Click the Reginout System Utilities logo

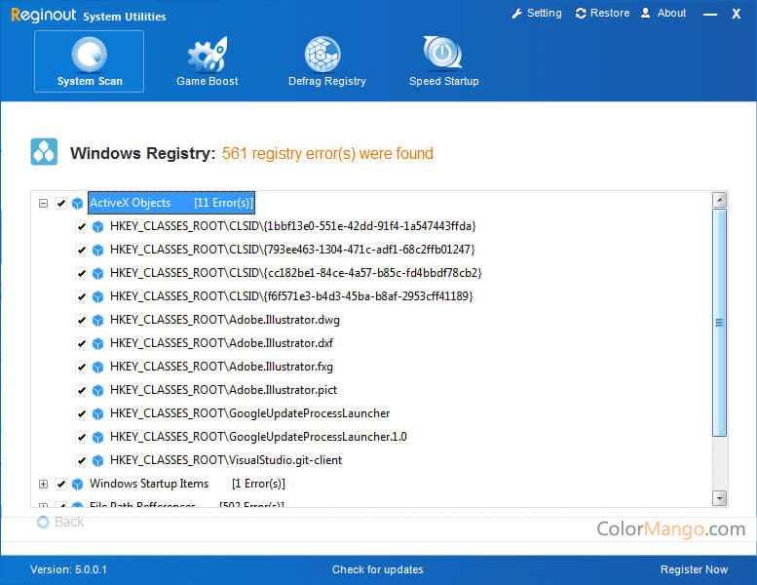pos(89,15)
